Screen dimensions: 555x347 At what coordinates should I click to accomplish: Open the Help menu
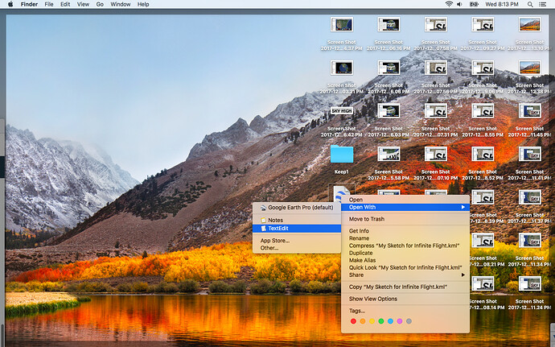[x=143, y=4]
